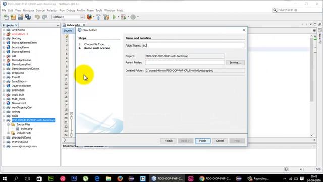Screen dimensions: 323x182
Task: Click the < Back button
Action: pyautogui.click(x=168, y=141)
